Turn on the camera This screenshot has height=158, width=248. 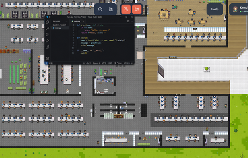coord(137,9)
